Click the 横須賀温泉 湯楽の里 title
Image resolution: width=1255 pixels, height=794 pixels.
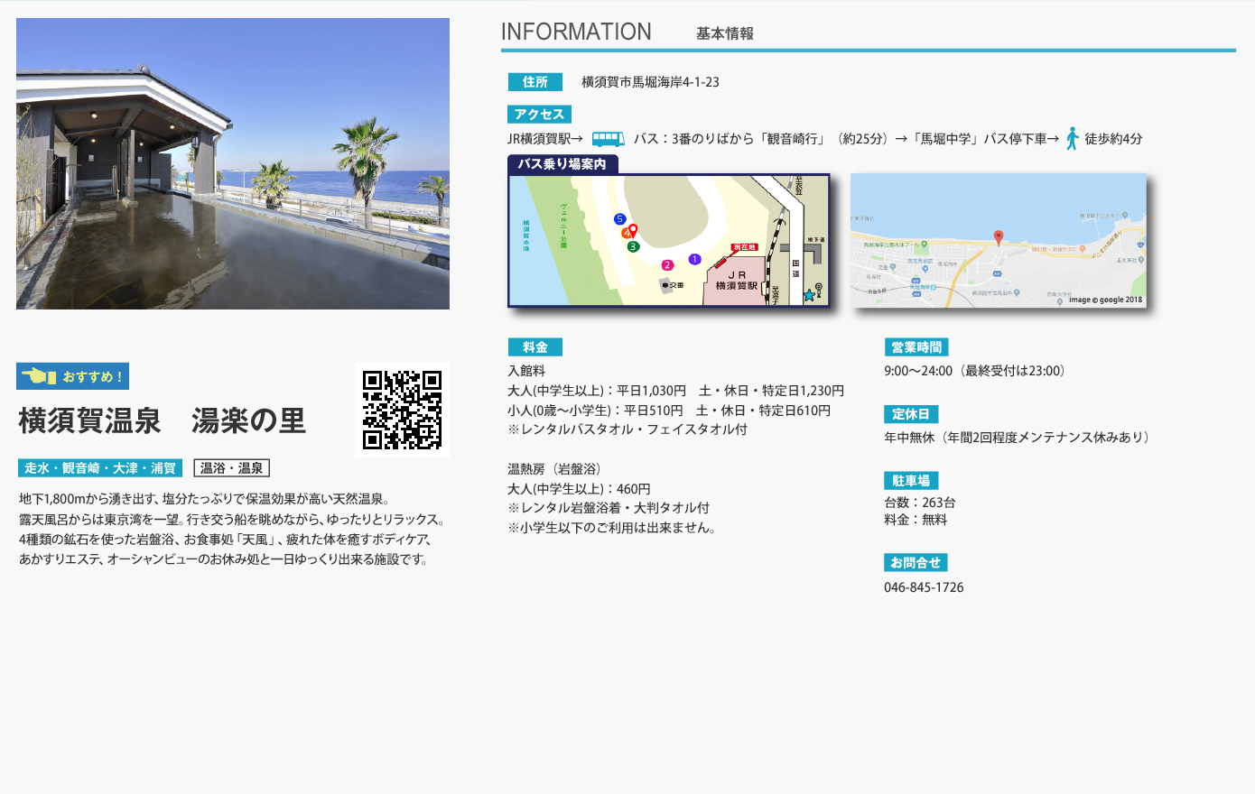click(163, 421)
